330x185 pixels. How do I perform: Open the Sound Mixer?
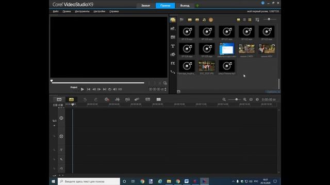tap(118, 99)
